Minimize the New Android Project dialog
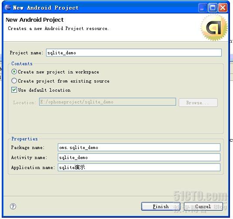Image resolution: width=233 pixels, height=219 pixels. pos(202,7)
